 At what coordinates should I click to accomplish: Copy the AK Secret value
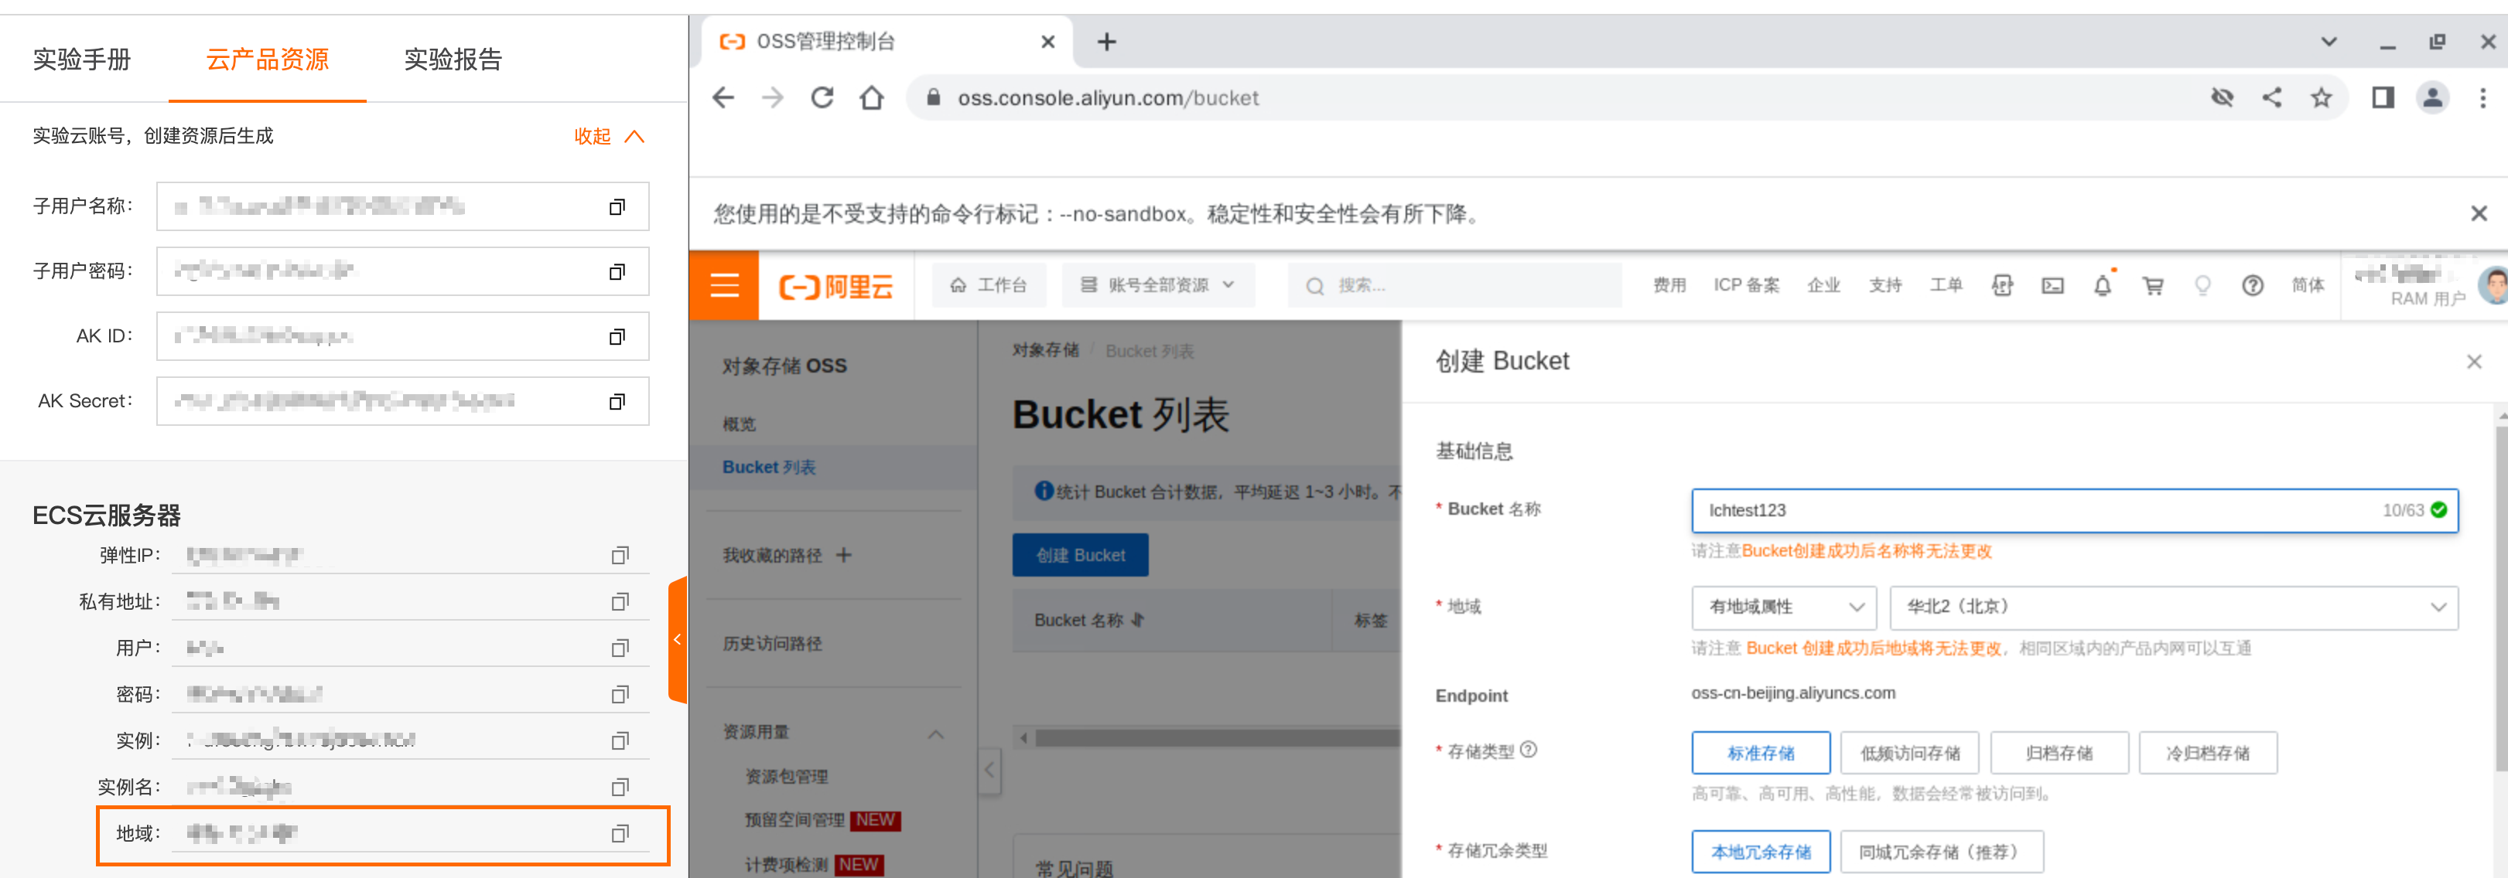tap(617, 402)
